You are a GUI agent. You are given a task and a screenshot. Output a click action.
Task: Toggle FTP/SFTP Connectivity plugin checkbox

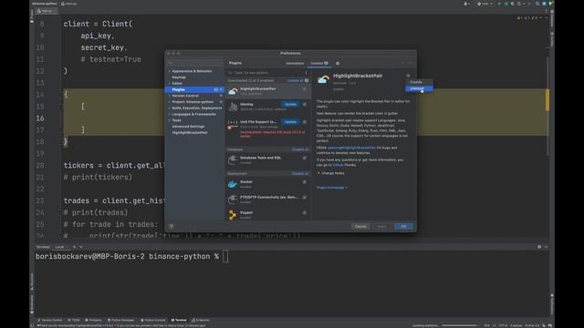(304, 198)
